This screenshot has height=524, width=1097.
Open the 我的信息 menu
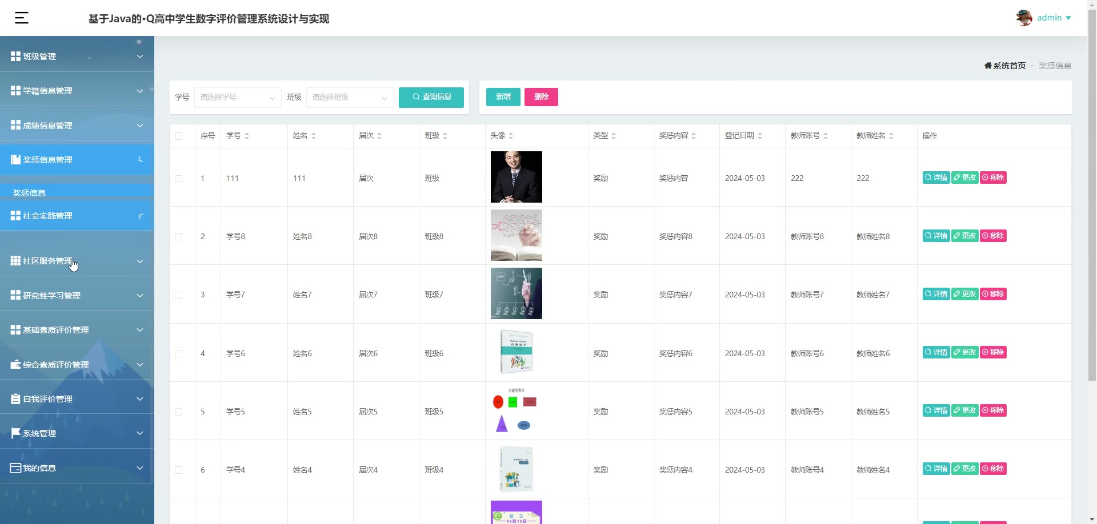point(77,468)
